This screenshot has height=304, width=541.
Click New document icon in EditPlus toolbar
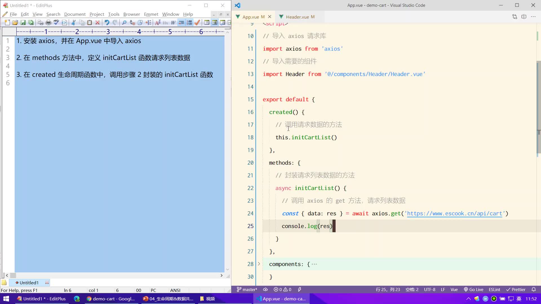coord(7,23)
